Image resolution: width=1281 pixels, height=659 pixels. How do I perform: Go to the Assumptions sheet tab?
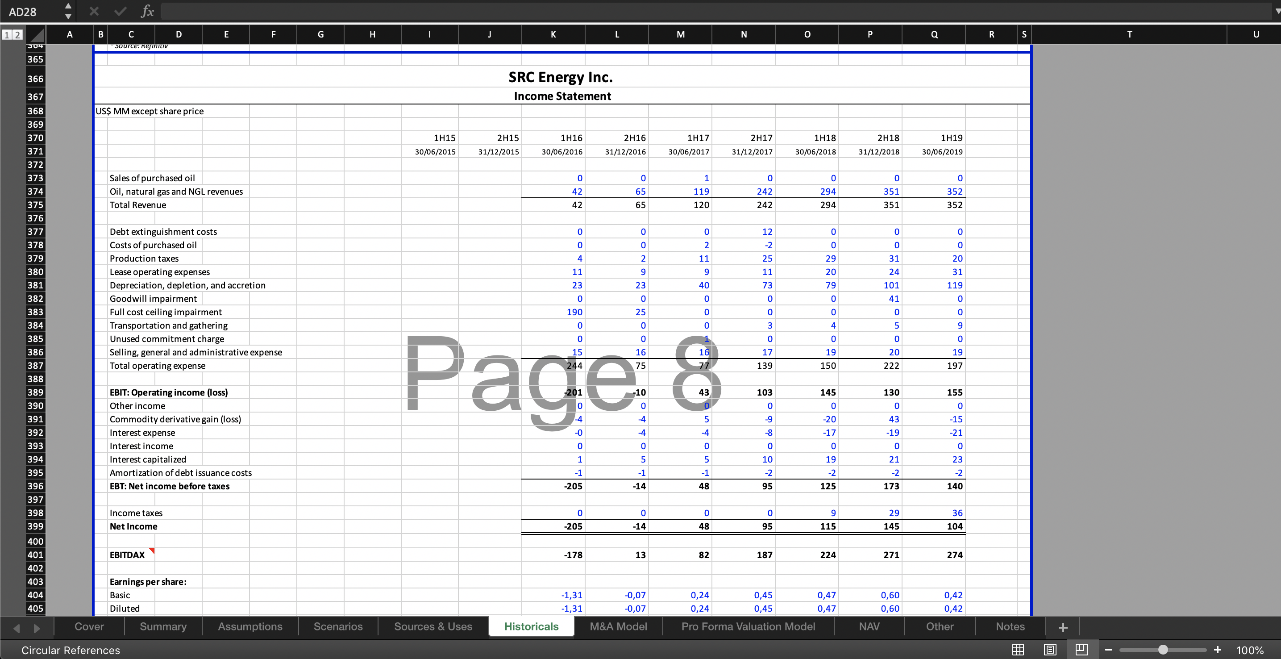click(x=250, y=627)
